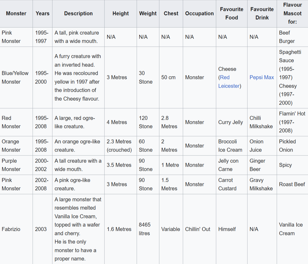Click the 2.8 Metres chest cell
The image size is (308, 264).
tap(171, 122)
